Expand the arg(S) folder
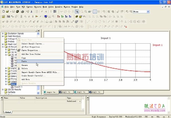 (6, 68)
